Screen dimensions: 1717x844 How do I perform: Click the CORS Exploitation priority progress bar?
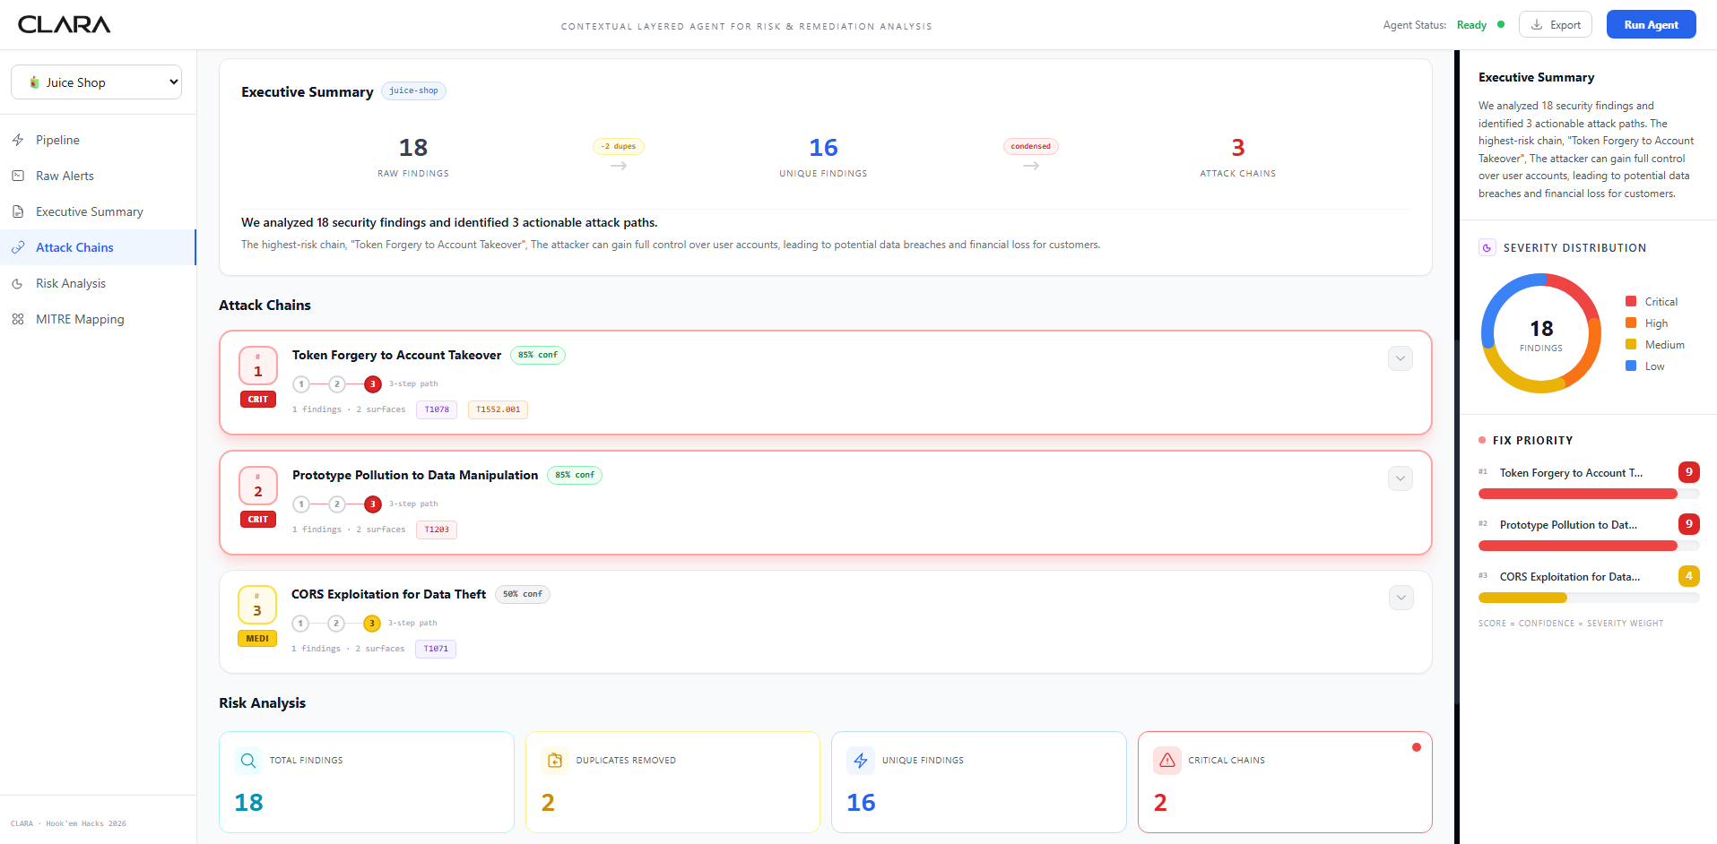pos(1589,598)
